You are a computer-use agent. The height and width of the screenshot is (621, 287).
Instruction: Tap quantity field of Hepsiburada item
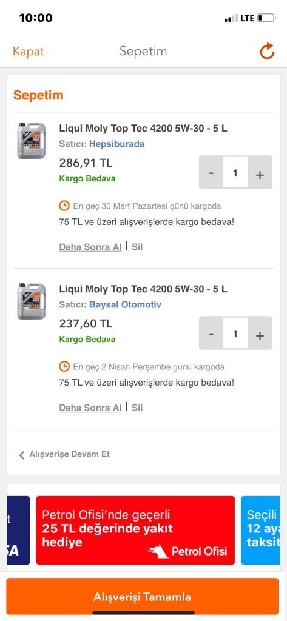click(x=235, y=172)
